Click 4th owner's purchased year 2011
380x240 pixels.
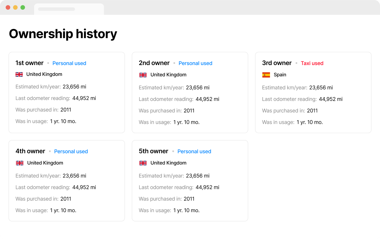66,199
